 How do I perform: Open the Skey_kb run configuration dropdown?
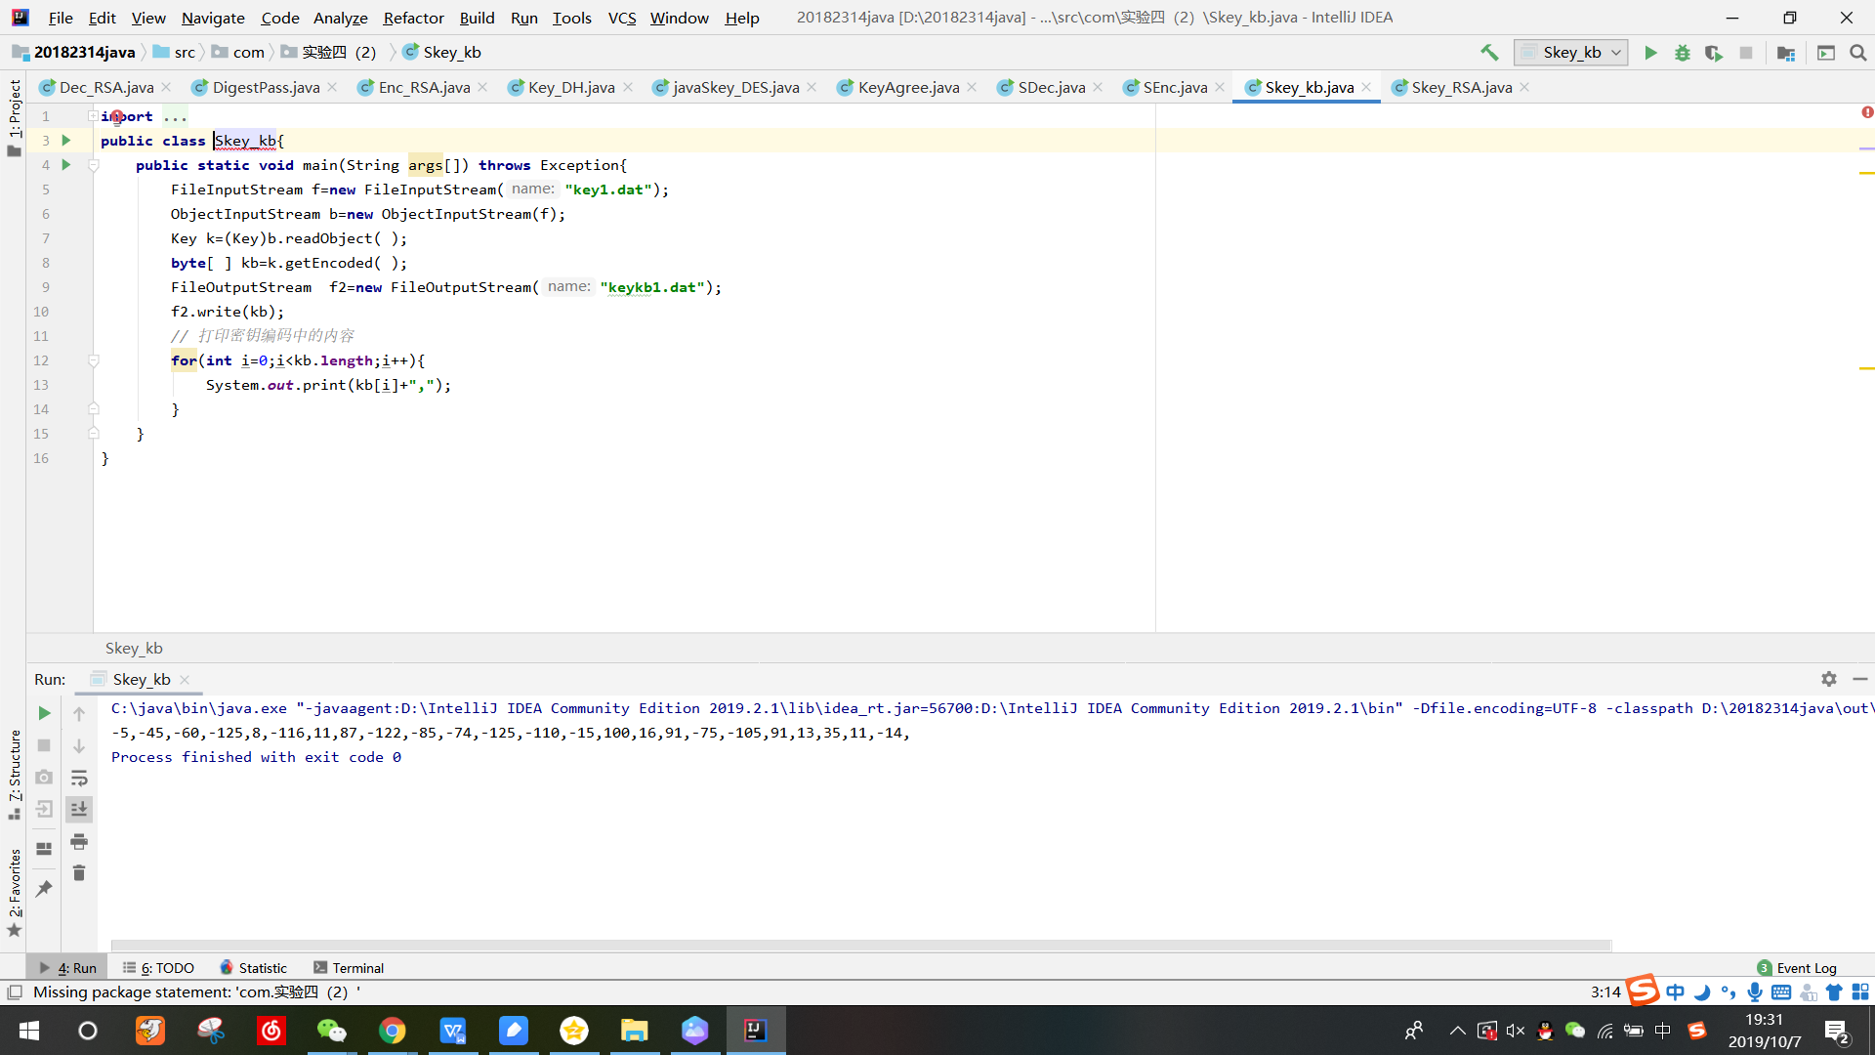[1571, 53]
